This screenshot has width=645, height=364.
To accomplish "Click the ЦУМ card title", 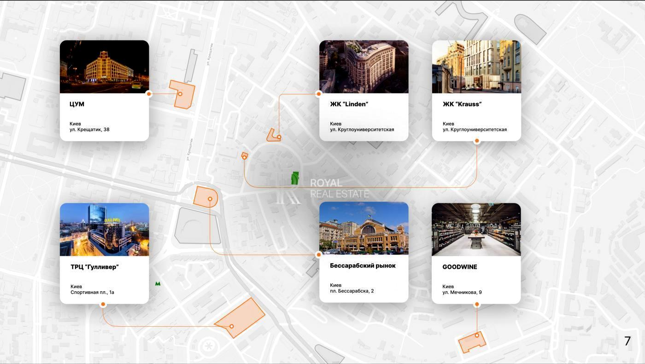I will pos(77,104).
